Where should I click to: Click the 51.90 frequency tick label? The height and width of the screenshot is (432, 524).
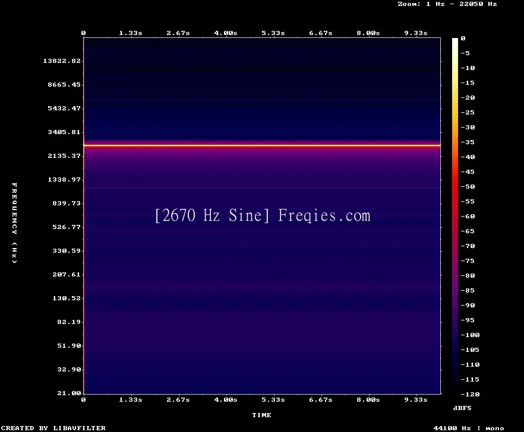pyautogui.click(x=69, y=345)
